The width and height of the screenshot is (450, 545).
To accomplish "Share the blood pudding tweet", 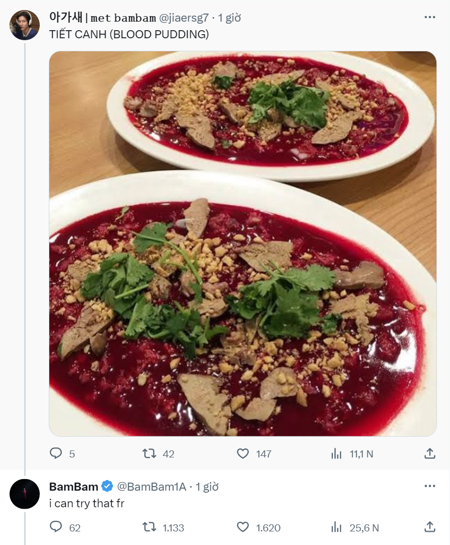I will coord(429,453).
